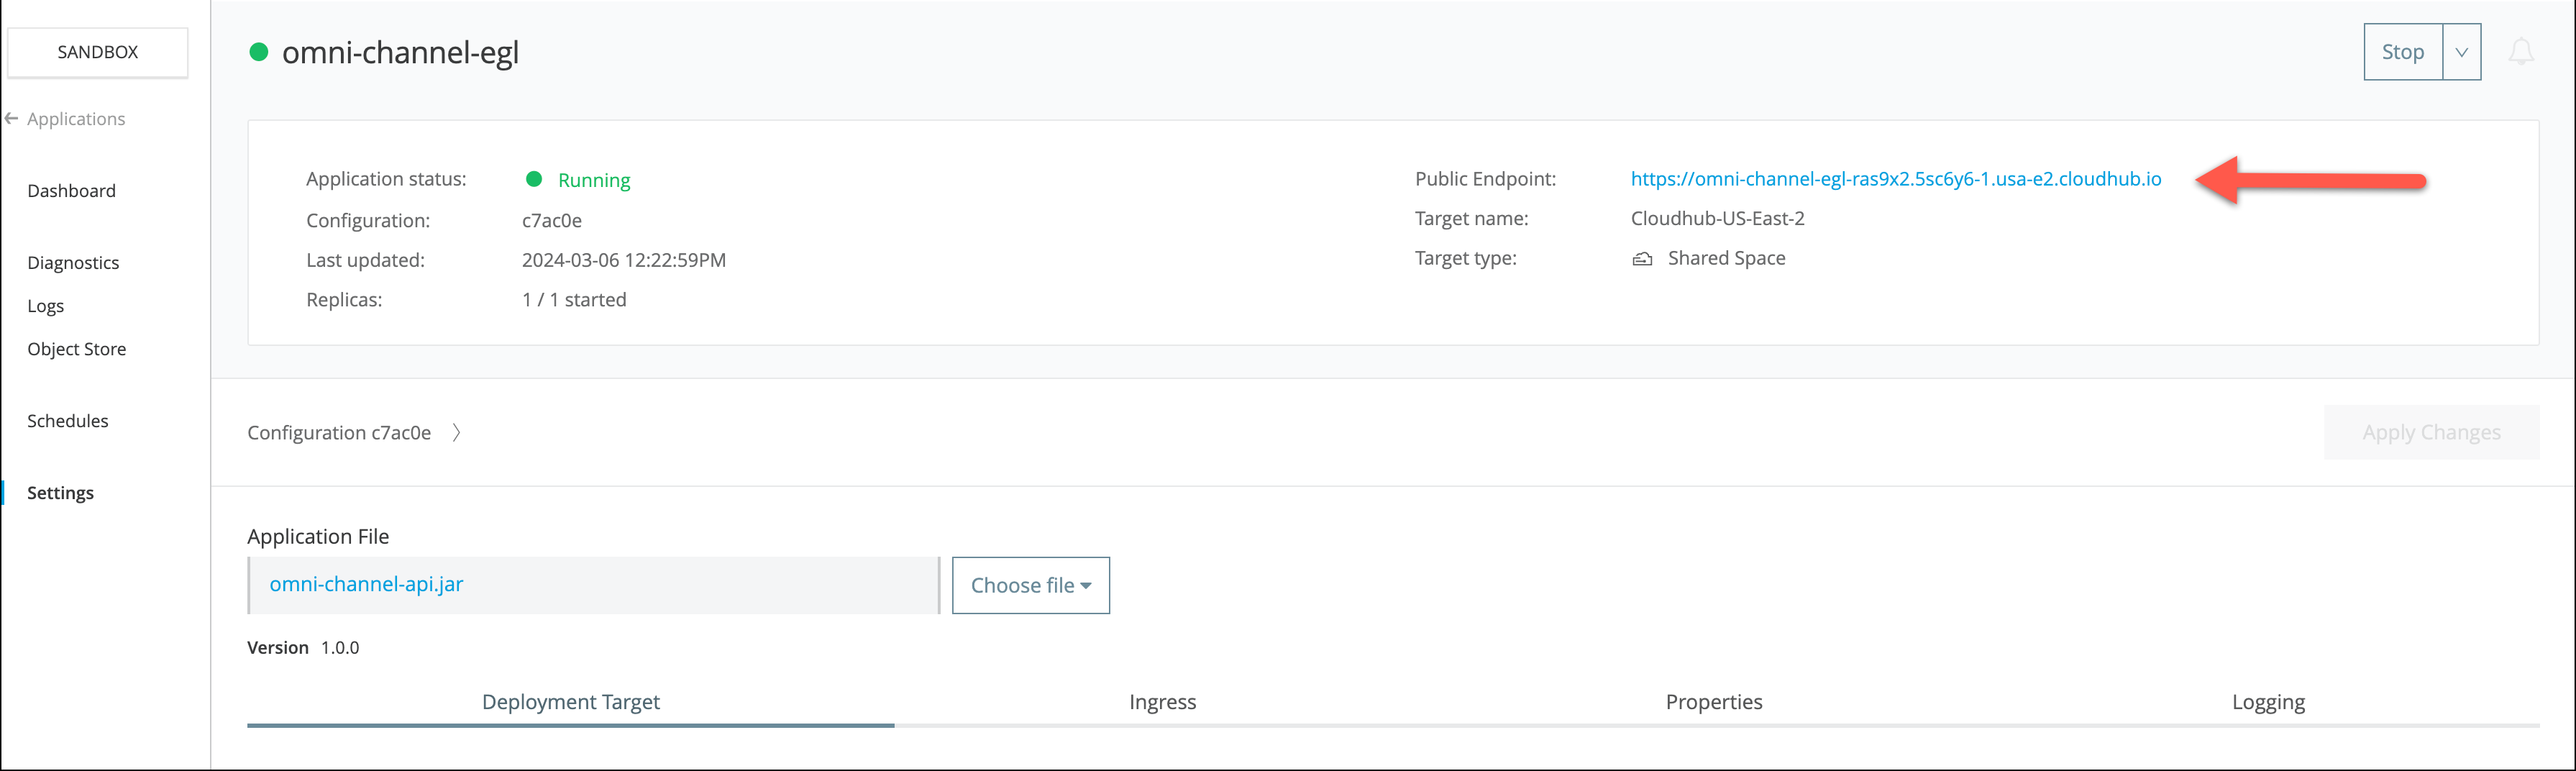Switch to the Properties tab

1713,702
